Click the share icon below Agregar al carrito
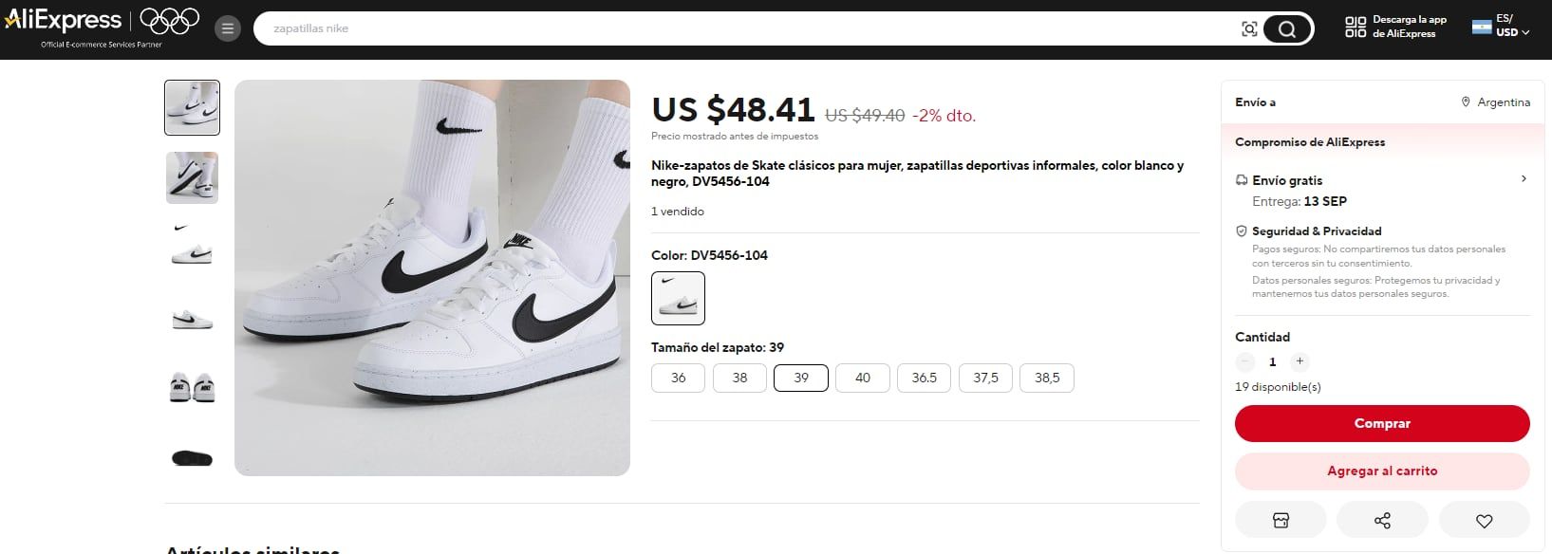 pyautogui.click(x=1382, y=520)
